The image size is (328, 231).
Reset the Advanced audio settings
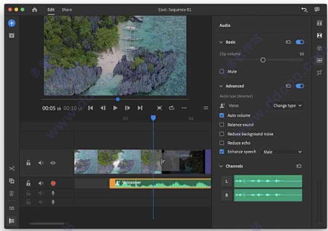tap(288, 86)
